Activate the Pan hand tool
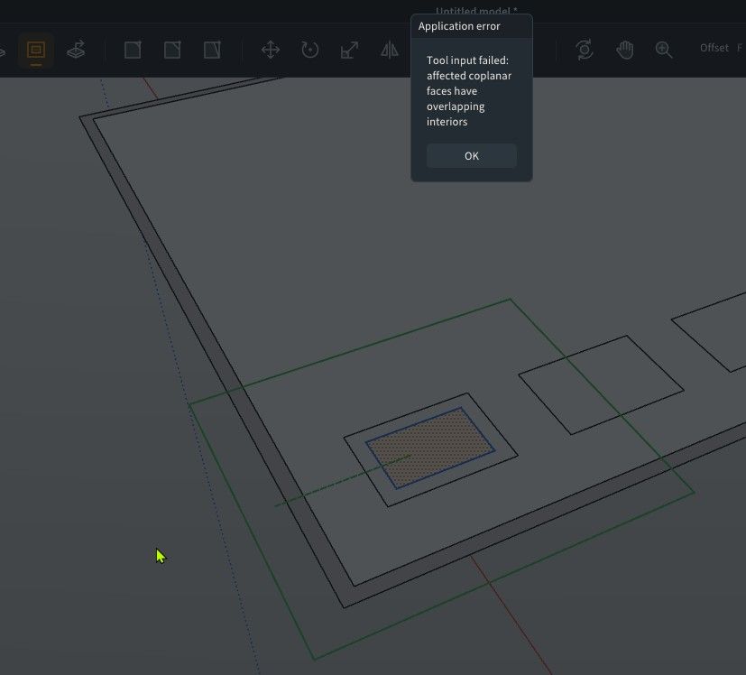The height and width of the screenshot is (675, 746). point(625,50)
